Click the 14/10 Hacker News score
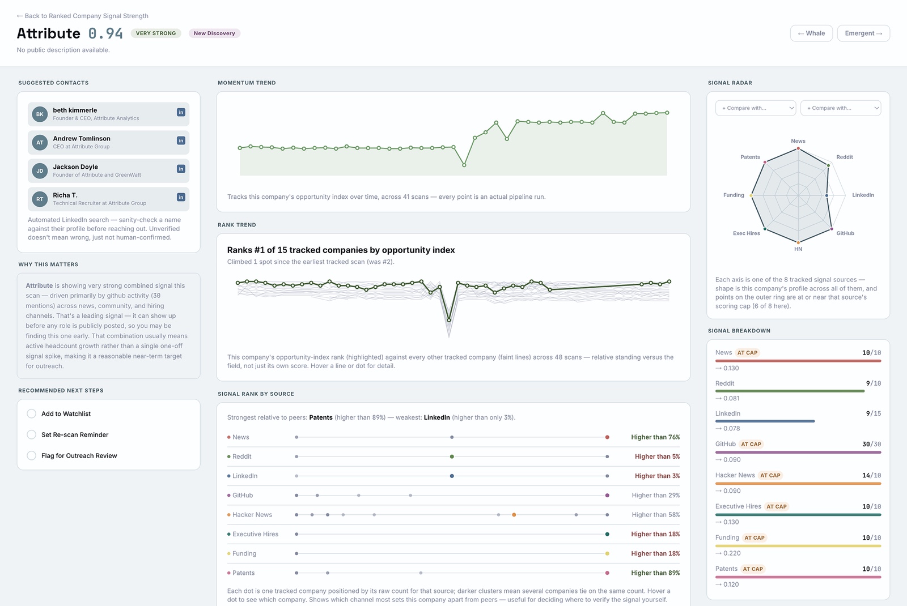The height and width of the screenshot is (606, 907). tap(872, 476)
